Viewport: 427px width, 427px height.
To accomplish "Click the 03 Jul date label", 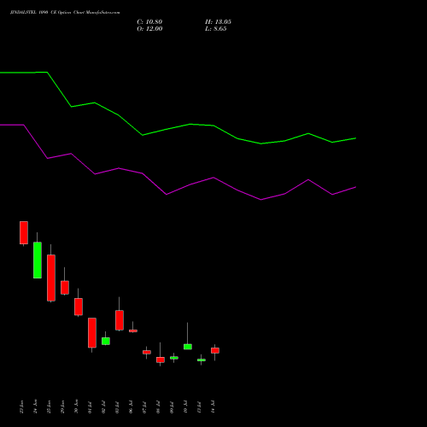I will click(117, 407).
